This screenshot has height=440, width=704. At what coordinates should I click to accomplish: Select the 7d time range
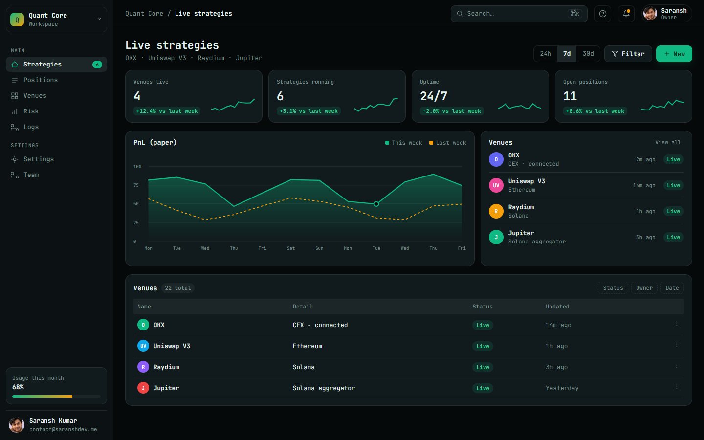tap(567, 54)
